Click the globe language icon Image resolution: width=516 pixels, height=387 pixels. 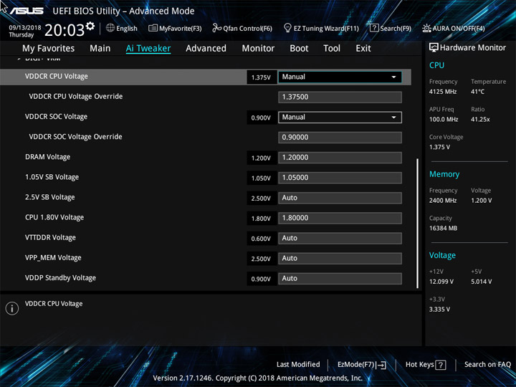[x=110, y=28]
